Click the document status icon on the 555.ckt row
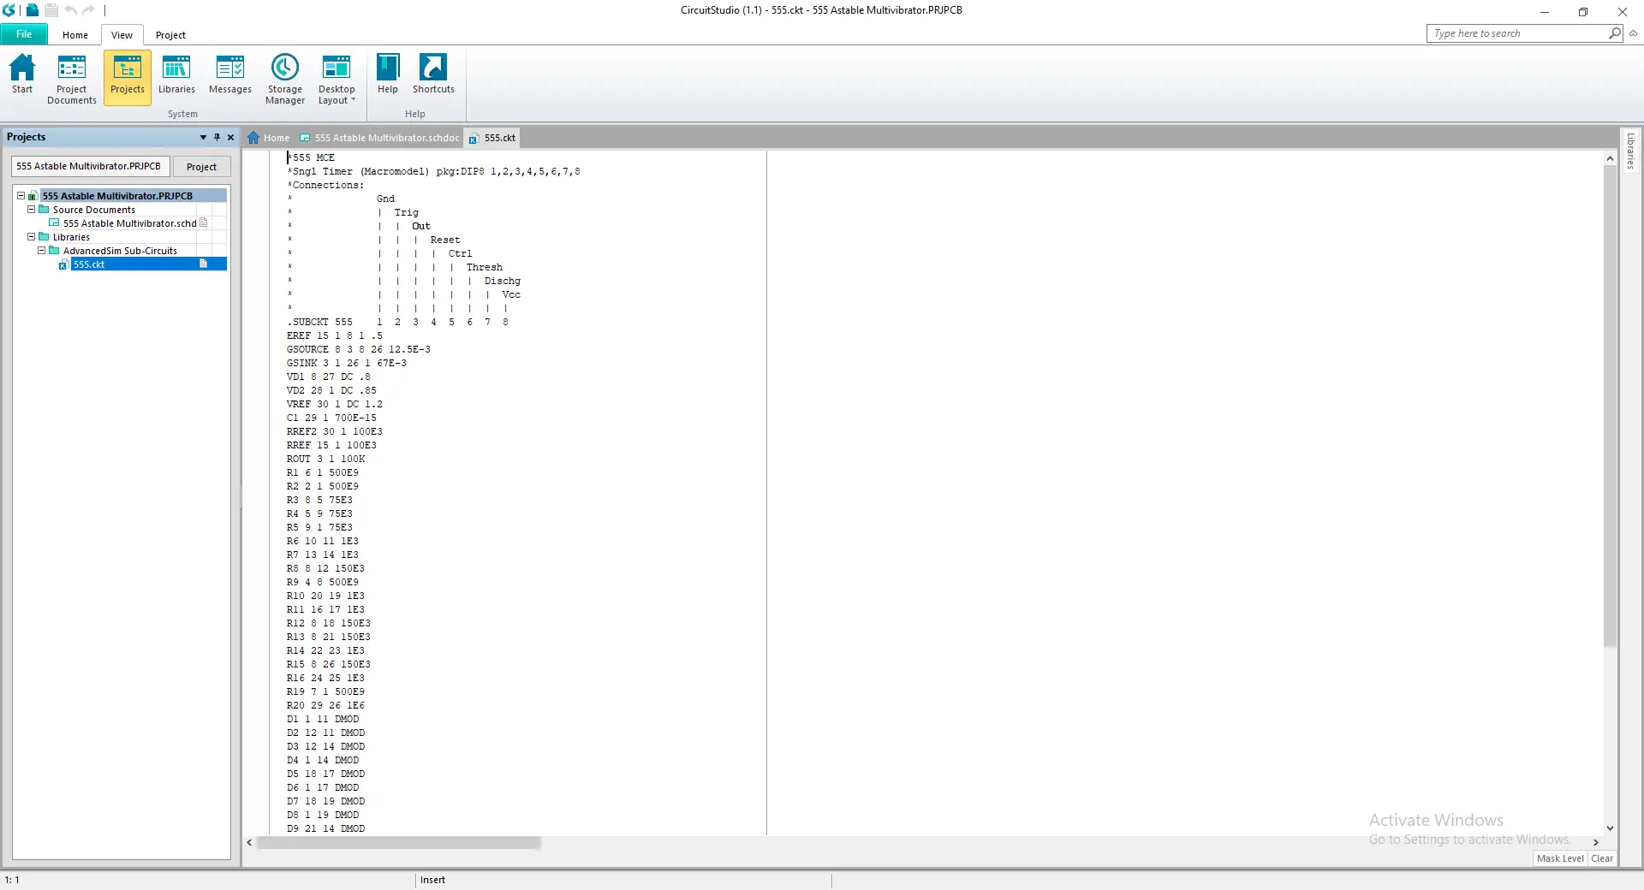Screen dimensions: 1644x890 tap(204, 264)
